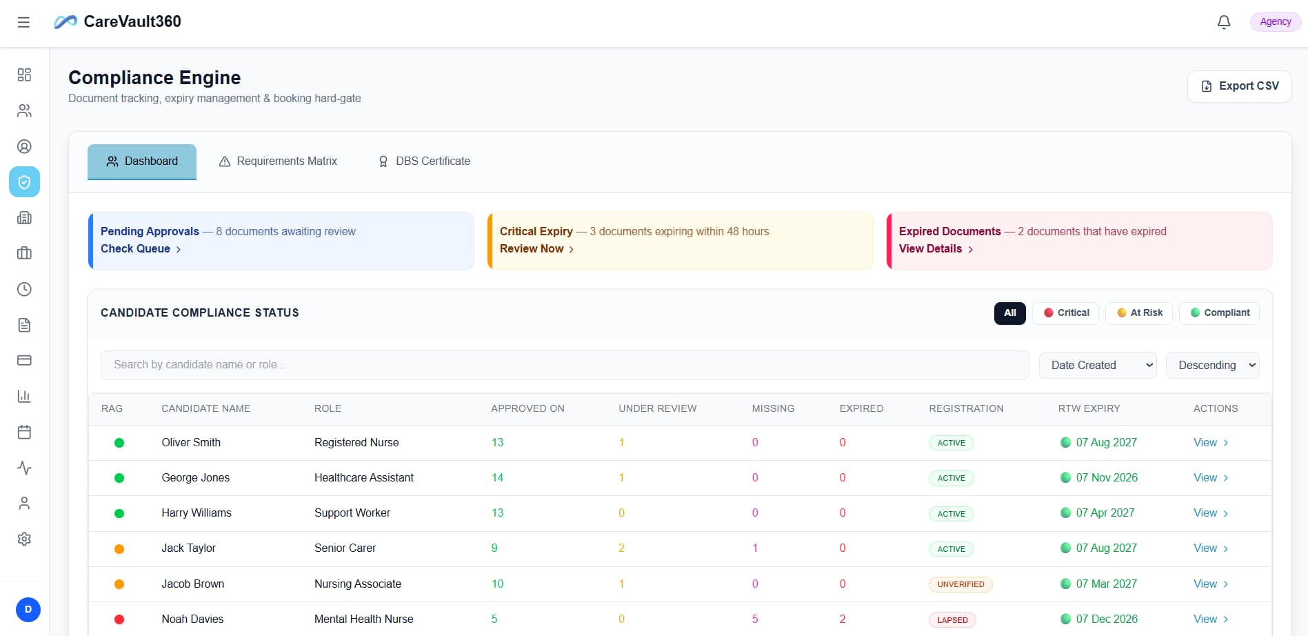
Task: Click the candidate name Noah Davies
Action: [x=192, y=619]
